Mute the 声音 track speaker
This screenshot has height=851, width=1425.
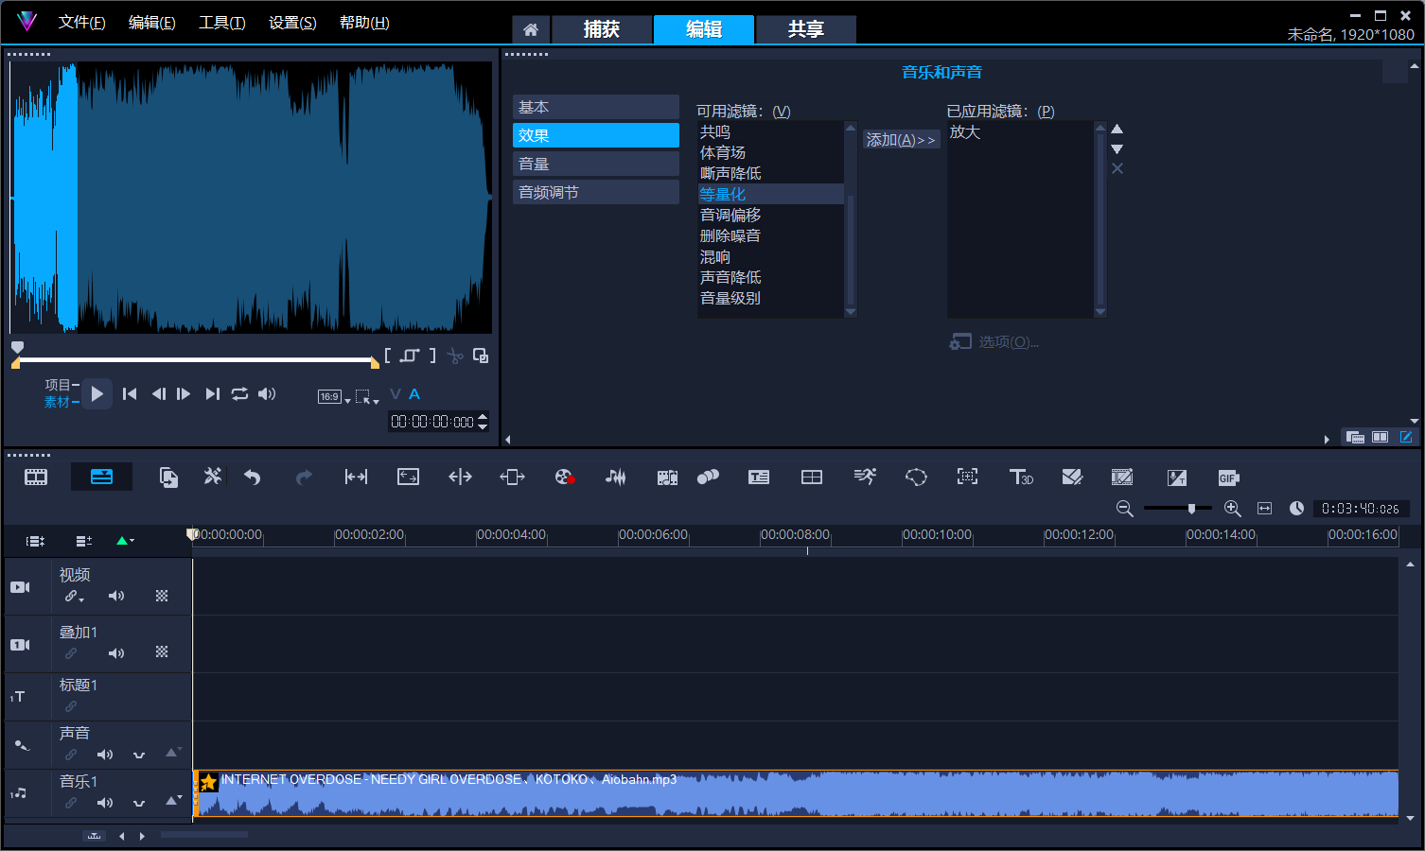click(105, 755)
